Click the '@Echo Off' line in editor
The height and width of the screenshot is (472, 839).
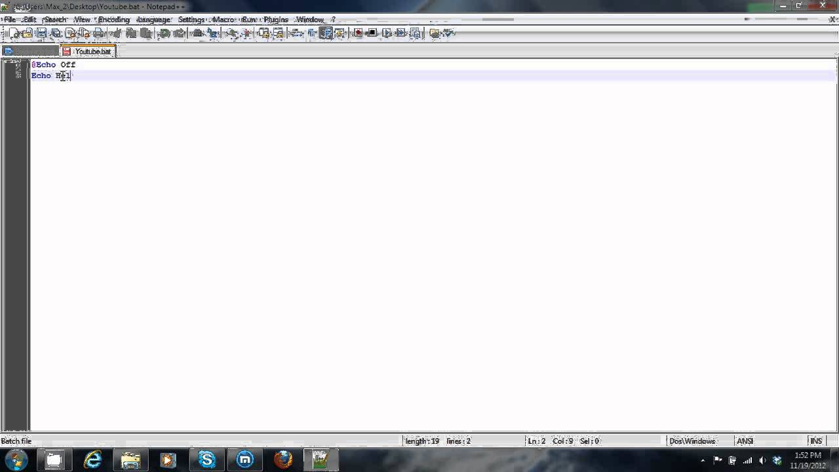pyautogui.click(x=54, y=65)
